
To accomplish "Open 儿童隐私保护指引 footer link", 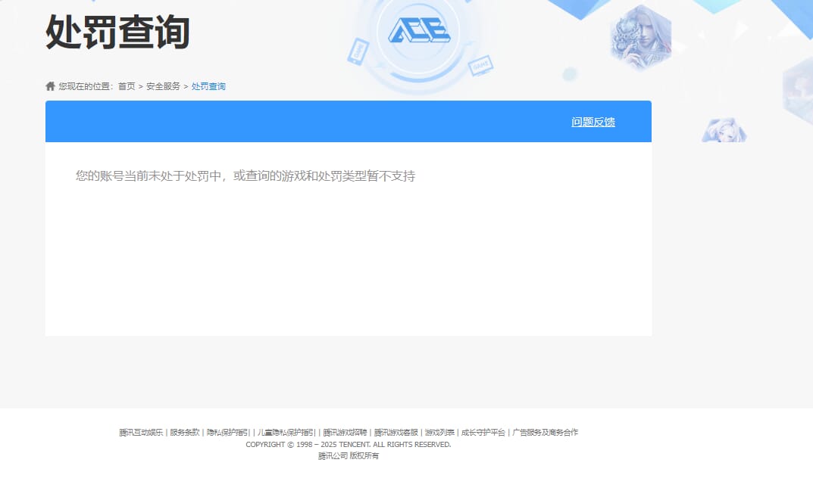I will [286, 432].
